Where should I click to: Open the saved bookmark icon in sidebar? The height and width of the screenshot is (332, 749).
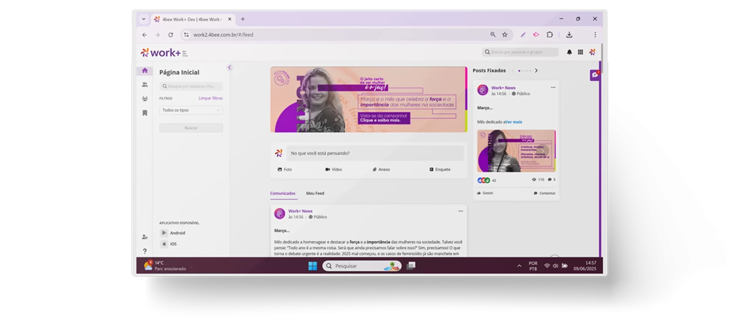[x=145, y=113]
